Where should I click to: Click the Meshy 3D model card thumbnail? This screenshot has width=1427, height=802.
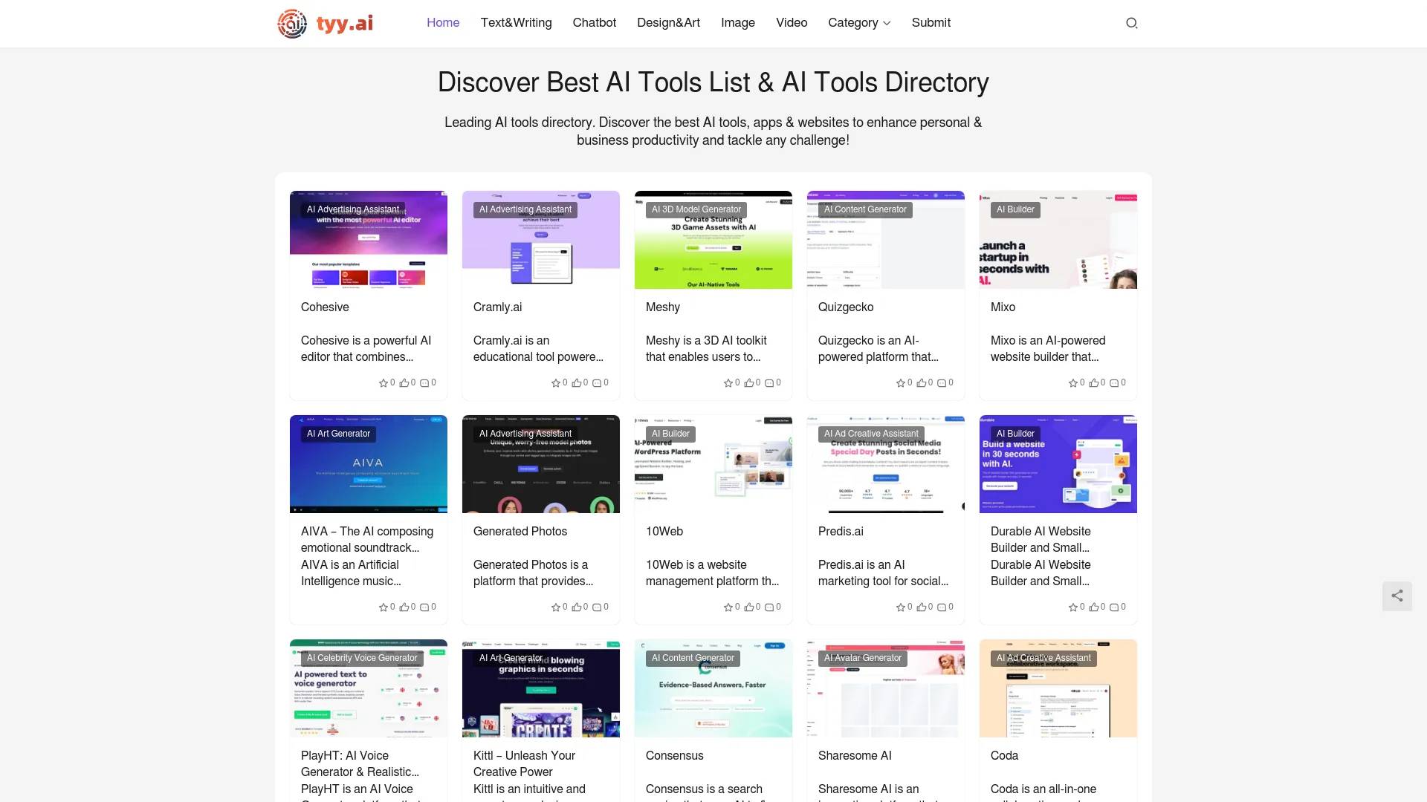click(713, 240)
